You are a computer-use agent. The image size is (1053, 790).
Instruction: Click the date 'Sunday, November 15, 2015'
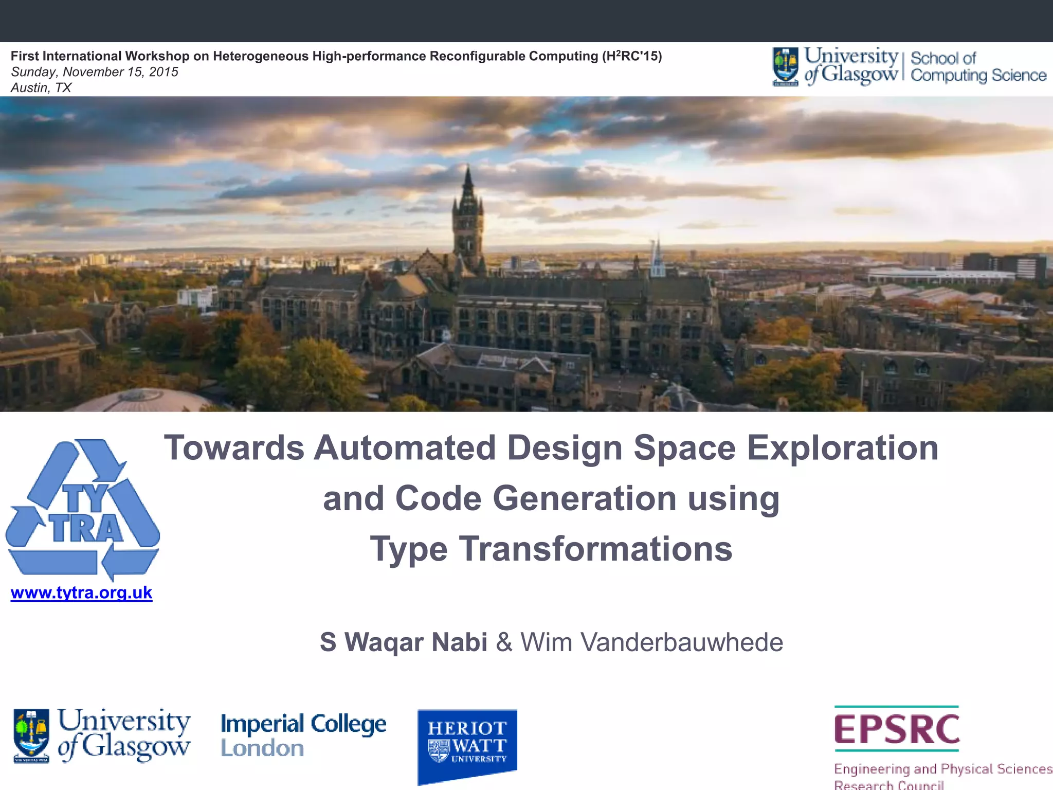95,72
